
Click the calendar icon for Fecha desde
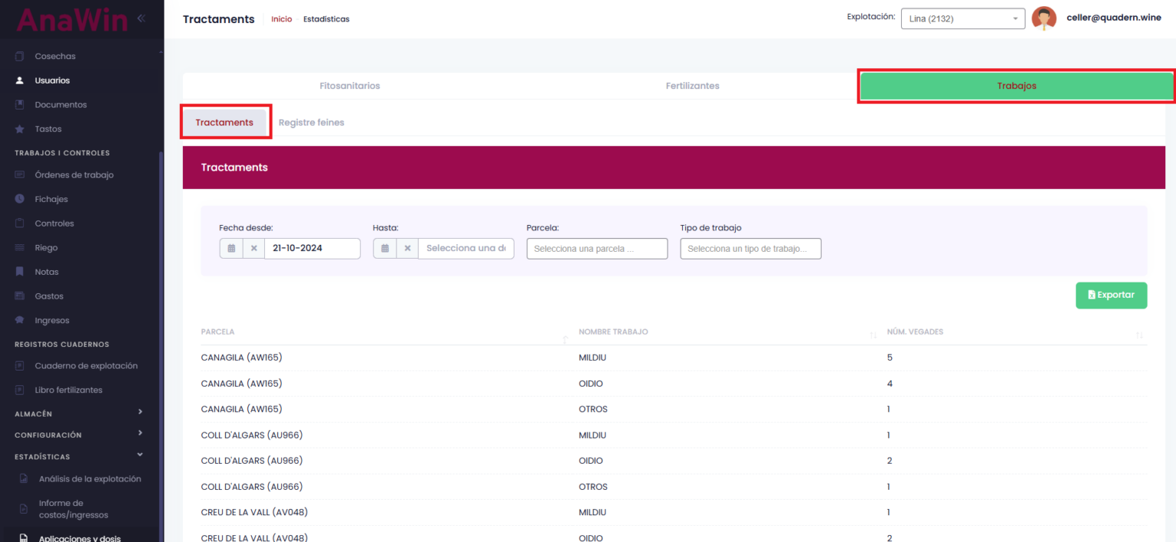click(231, 248)
